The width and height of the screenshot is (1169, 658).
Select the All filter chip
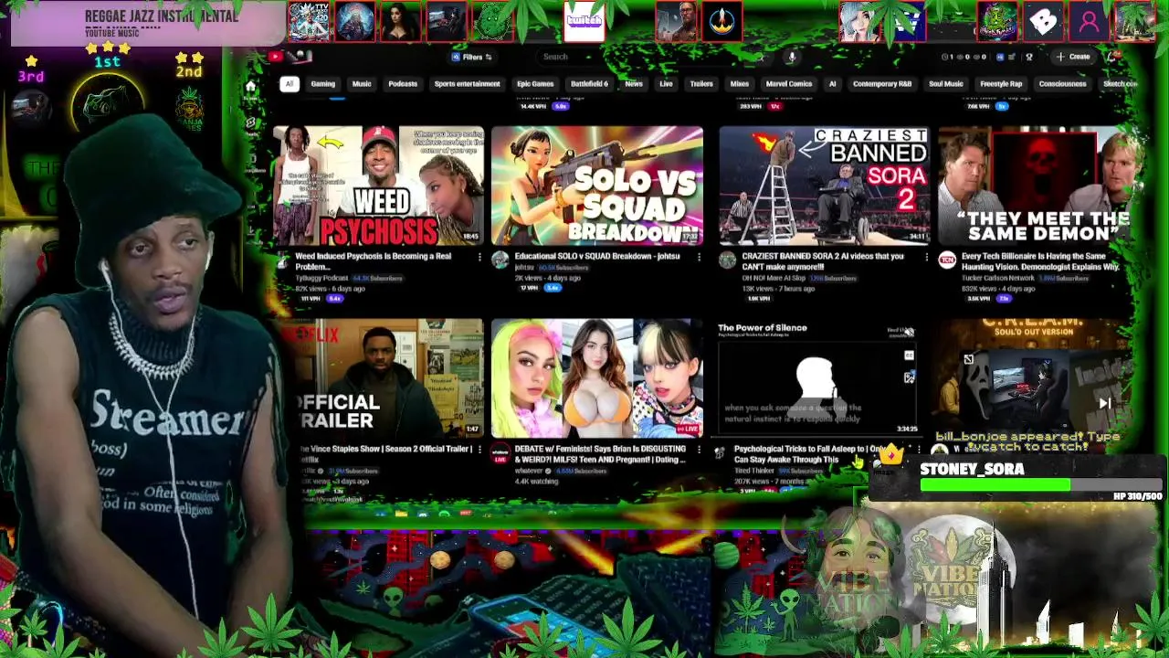pos(289,84)
